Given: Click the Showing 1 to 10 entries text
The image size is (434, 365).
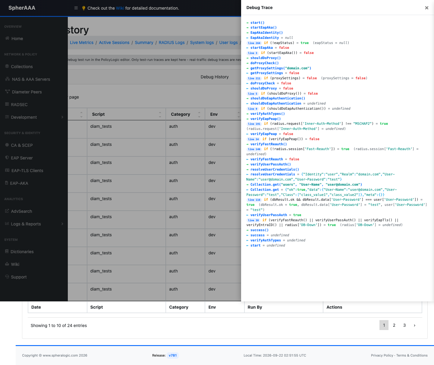Looking at the screenshot, I should [59, 326].
